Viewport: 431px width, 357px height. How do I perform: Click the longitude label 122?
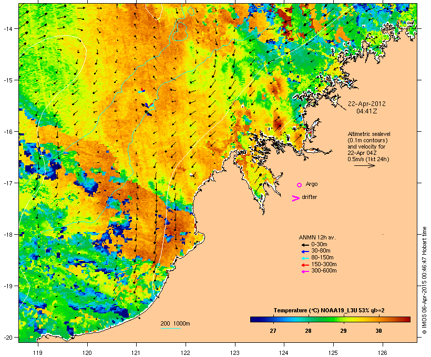coord(186,353)
